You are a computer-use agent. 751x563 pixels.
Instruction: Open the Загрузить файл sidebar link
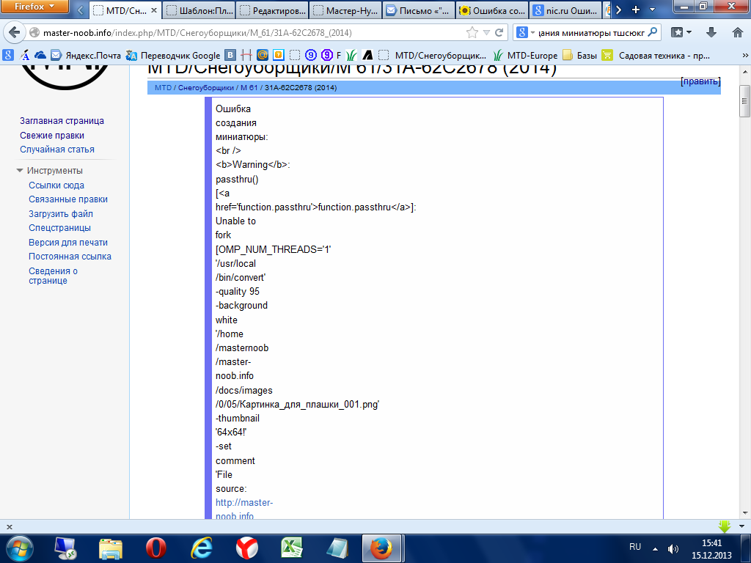tap(61, 214)
